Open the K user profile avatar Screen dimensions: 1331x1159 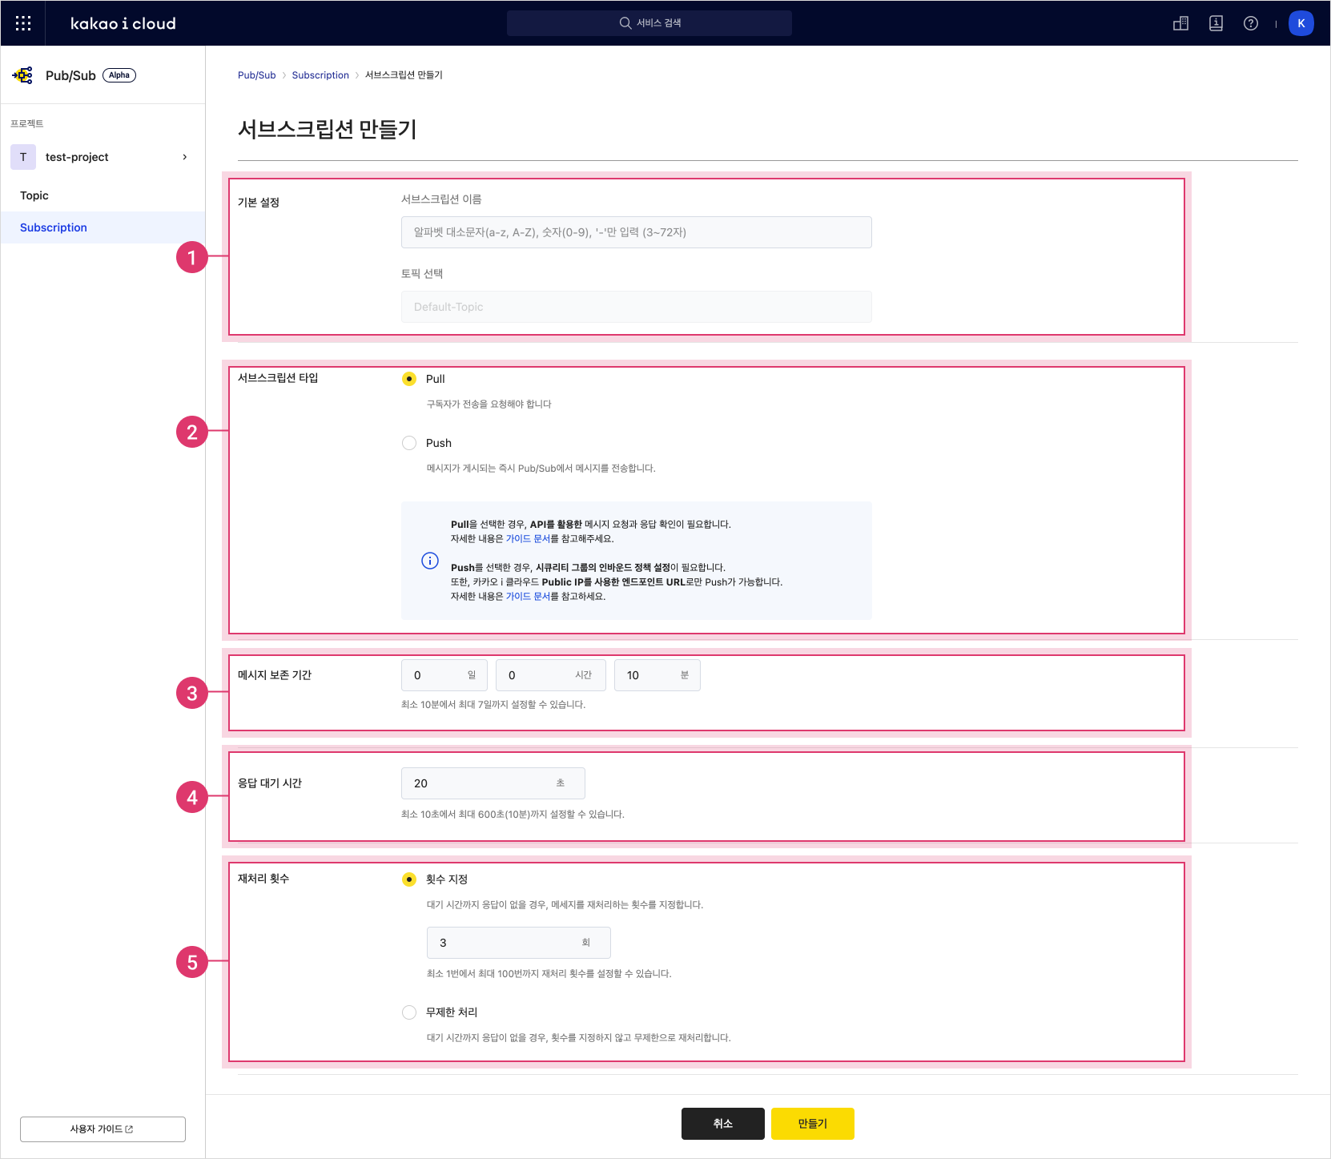(1301, 23)
